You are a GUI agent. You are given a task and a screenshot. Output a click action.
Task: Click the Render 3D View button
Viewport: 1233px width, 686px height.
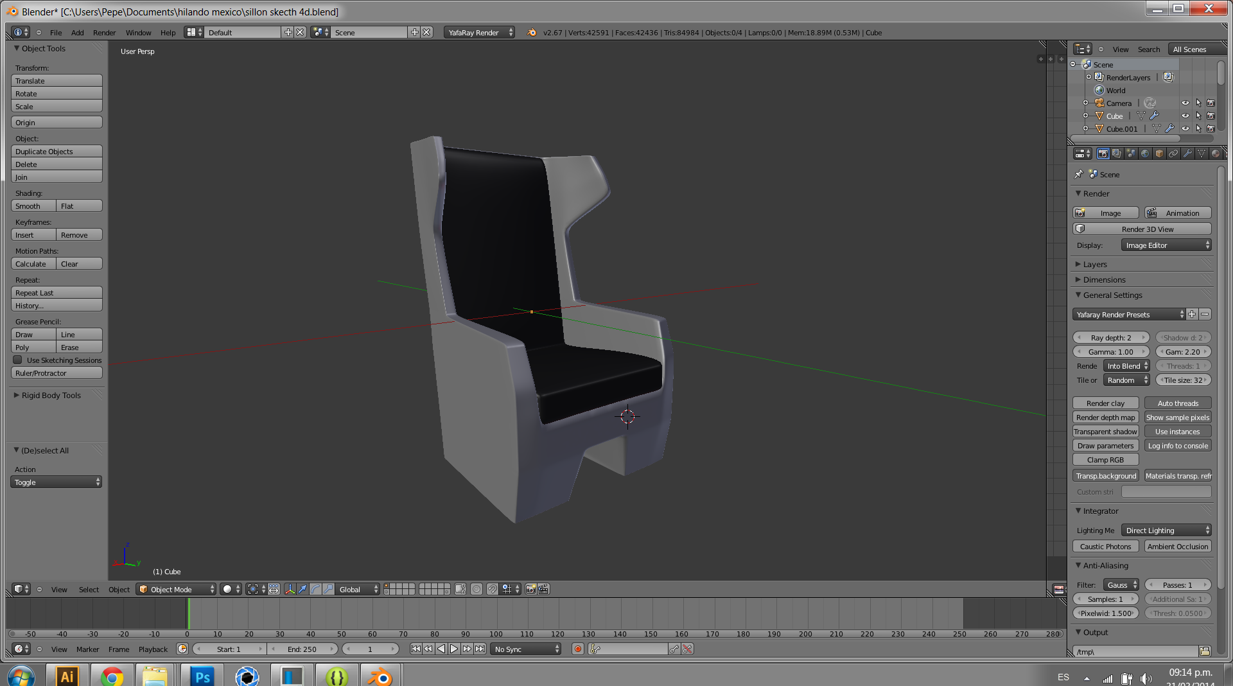point(1142,229)
